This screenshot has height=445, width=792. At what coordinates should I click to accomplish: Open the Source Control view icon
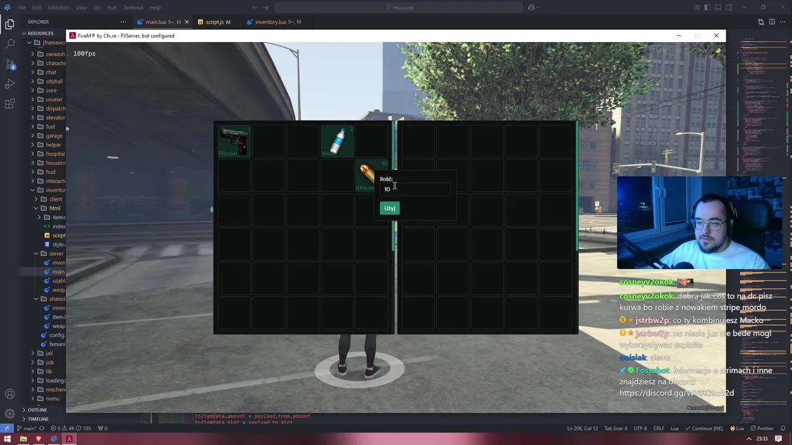[9, 64]
